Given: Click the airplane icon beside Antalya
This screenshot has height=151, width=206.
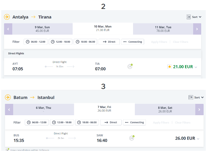Looking at the screenshot, I should pos(7,17).
